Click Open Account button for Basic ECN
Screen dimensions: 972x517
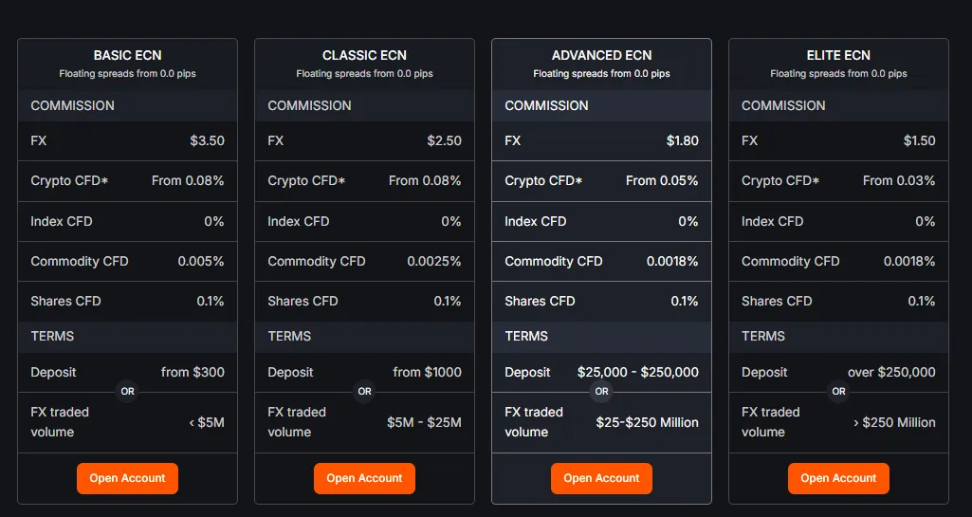tap(127, 478)
